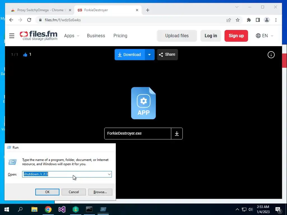Show hidden system tray icons
This screenshot has width=287, height=215.
point(237,209)
